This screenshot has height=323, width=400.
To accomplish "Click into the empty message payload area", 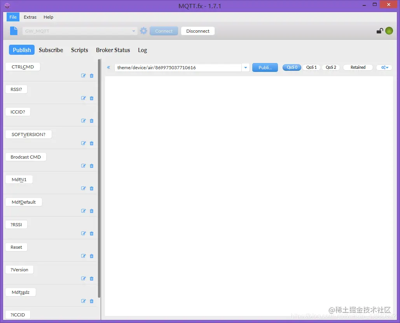I will [249, 196].
